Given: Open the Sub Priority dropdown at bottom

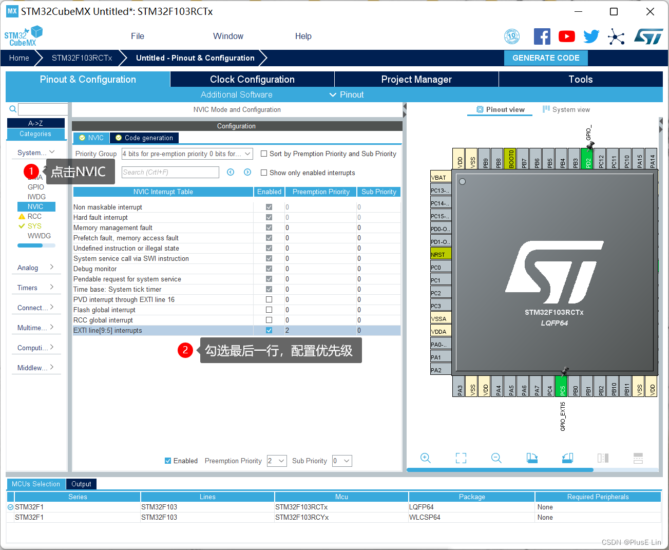Looking at the screenshot, I should coord(342,461).
